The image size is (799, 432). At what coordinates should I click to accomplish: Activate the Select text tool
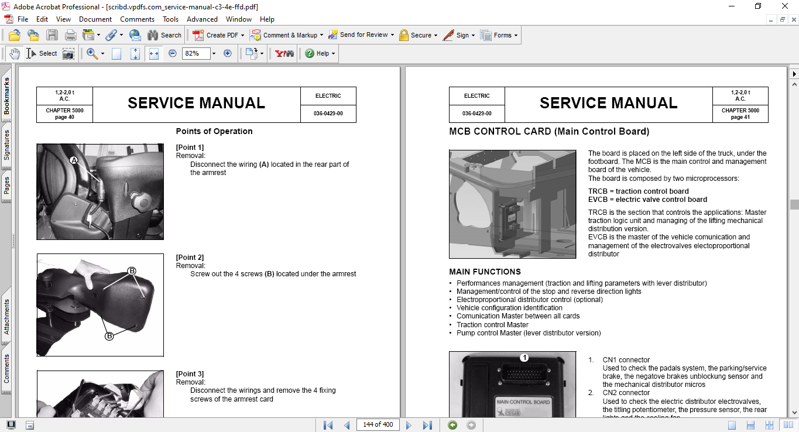(42, 54)
